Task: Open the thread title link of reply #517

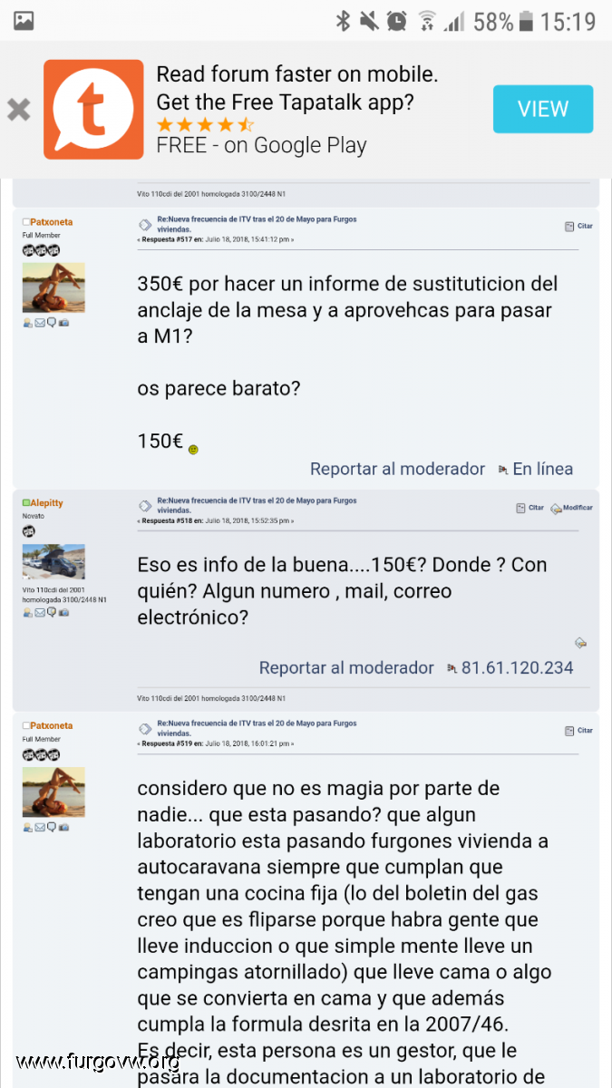Action: coord(257,224)
